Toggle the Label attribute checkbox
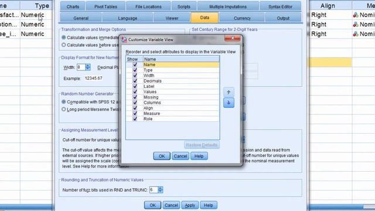Image resolution: width=375 pixels, height=211 pixels. pos(135,86)
